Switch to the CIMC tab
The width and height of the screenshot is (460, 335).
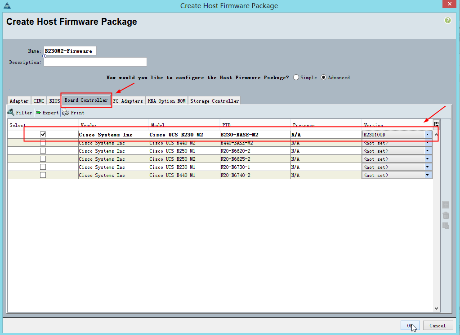39,101
